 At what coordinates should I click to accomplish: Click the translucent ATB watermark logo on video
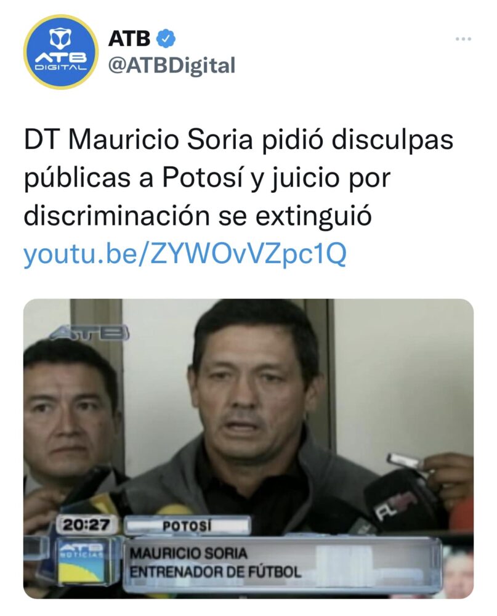89,333
